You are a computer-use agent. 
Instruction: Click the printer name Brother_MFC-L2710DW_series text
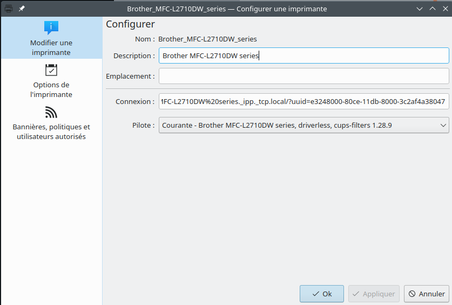pos(207,39)
